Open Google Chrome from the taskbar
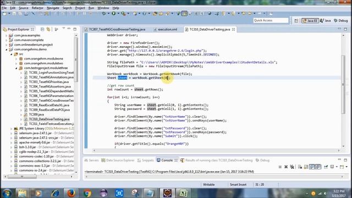Screen dimensions: 352x198 click(87, 193)
